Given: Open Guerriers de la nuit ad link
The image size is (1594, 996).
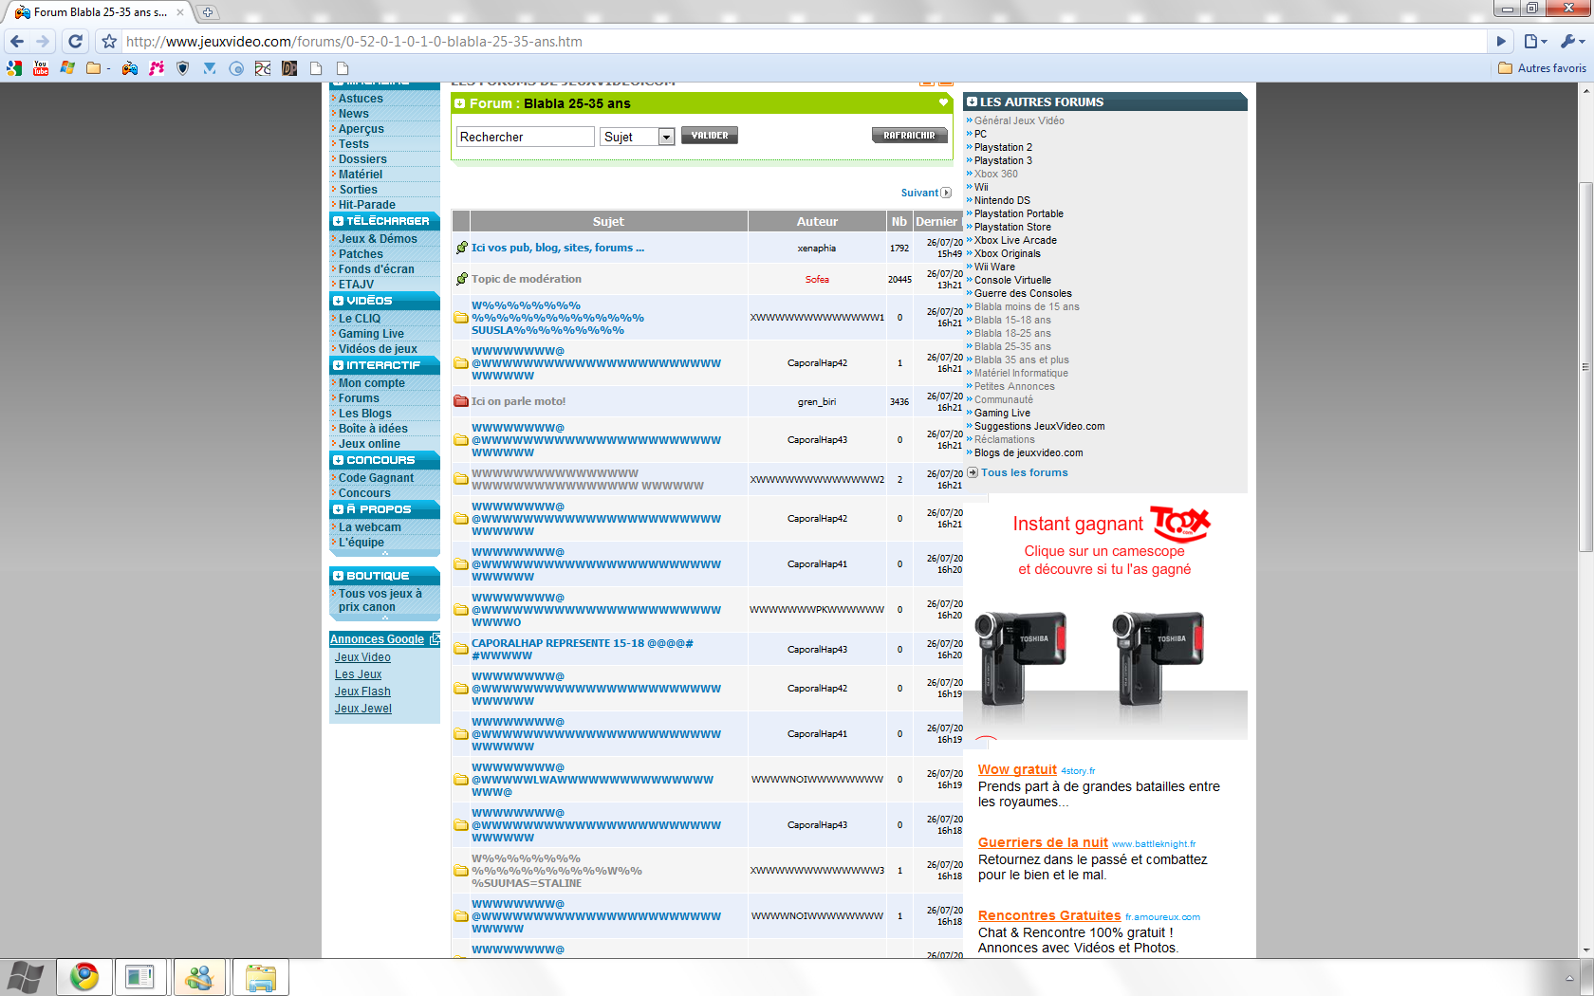Looking at the screenshot, I should point(1043,842).
